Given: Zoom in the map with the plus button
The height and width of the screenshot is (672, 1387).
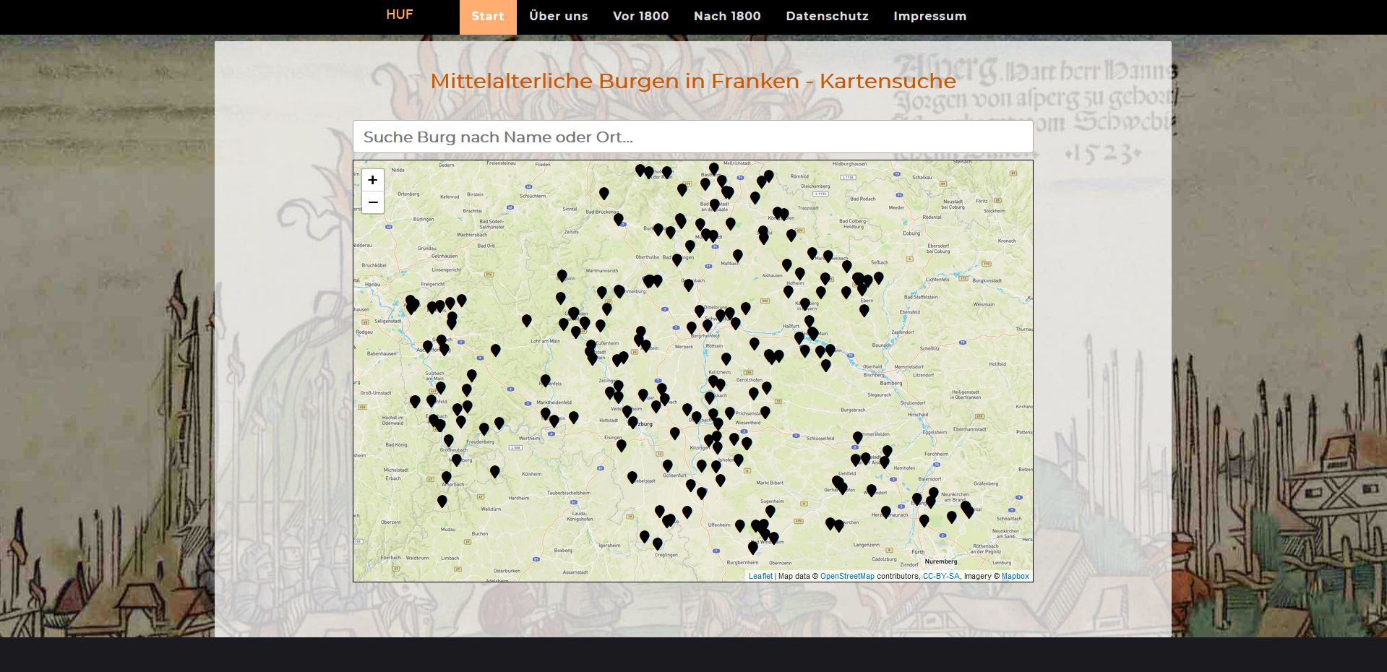Looking at the screenshot, I should (x=373, y=180).
